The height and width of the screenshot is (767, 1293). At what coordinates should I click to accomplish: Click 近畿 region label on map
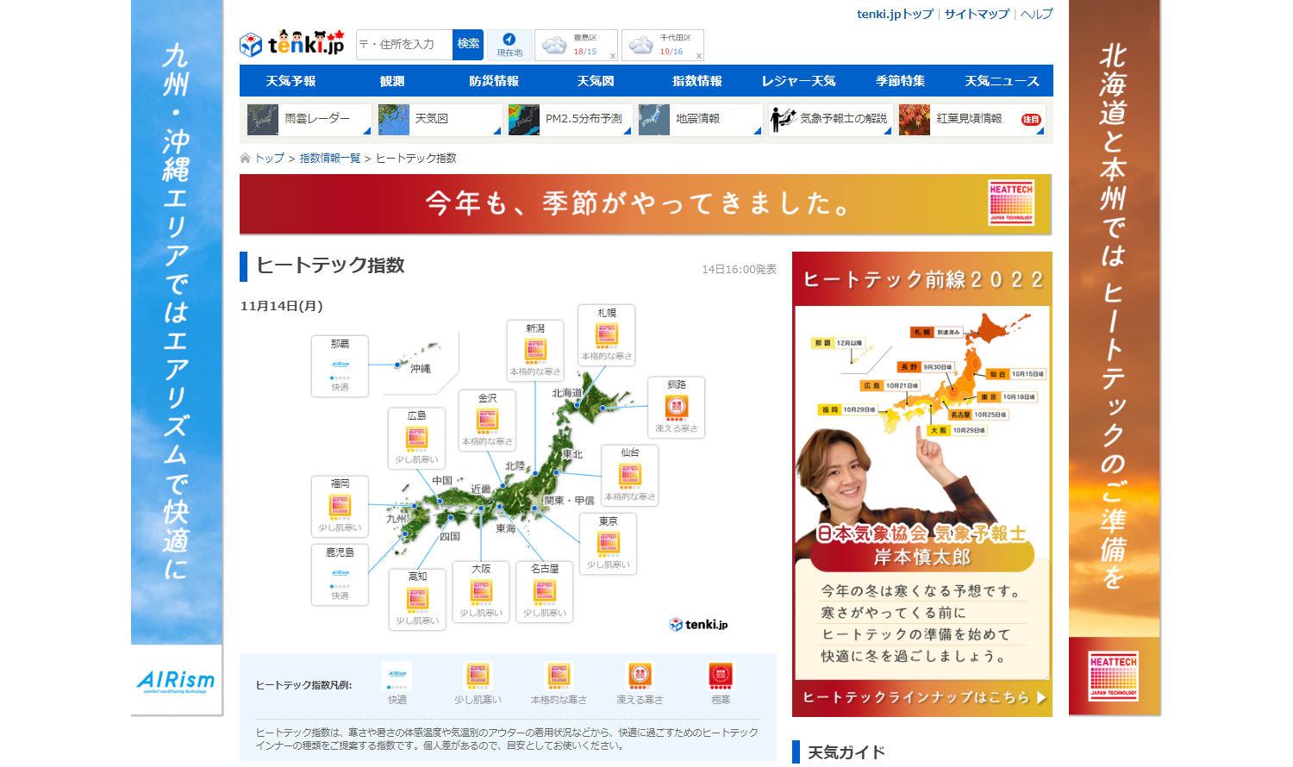click(480, 490)
